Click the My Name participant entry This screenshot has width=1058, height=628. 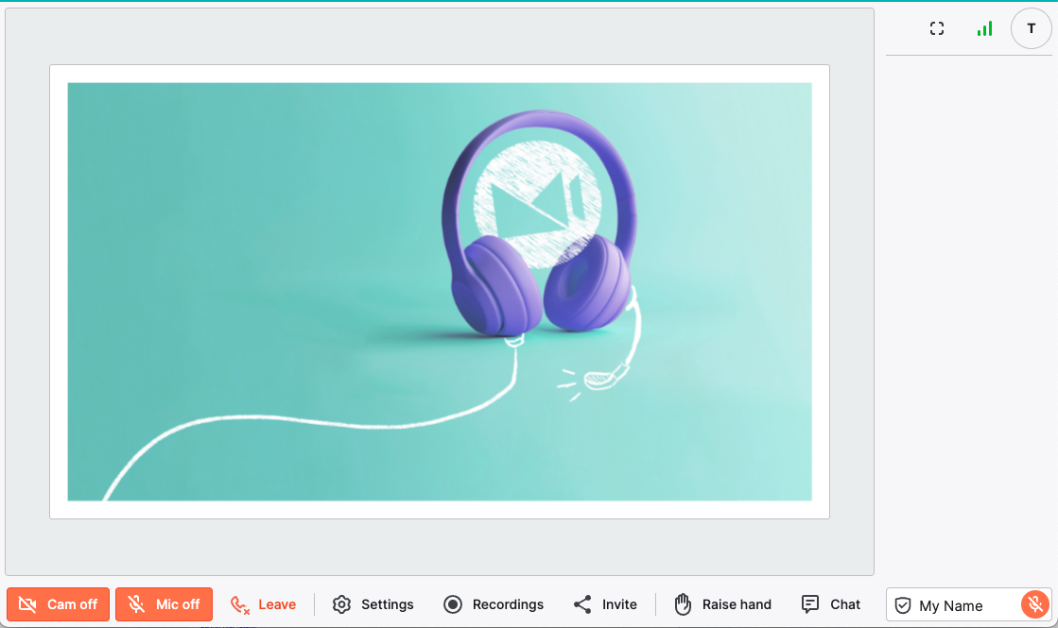[x=969, y=605]
